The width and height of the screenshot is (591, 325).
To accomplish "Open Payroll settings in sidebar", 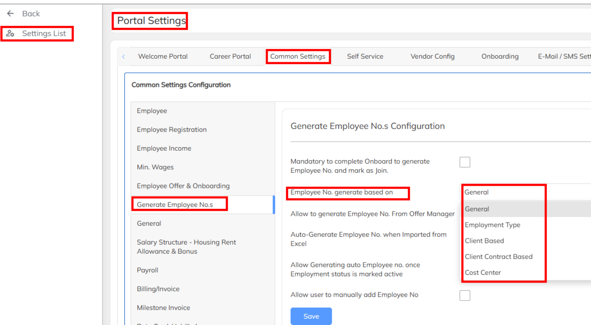I will pos(147,270).
